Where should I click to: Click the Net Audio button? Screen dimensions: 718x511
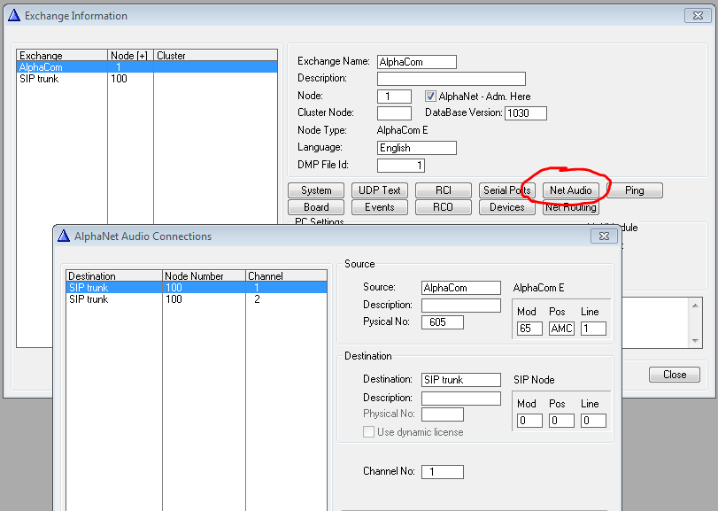click(x=569, y=190)
